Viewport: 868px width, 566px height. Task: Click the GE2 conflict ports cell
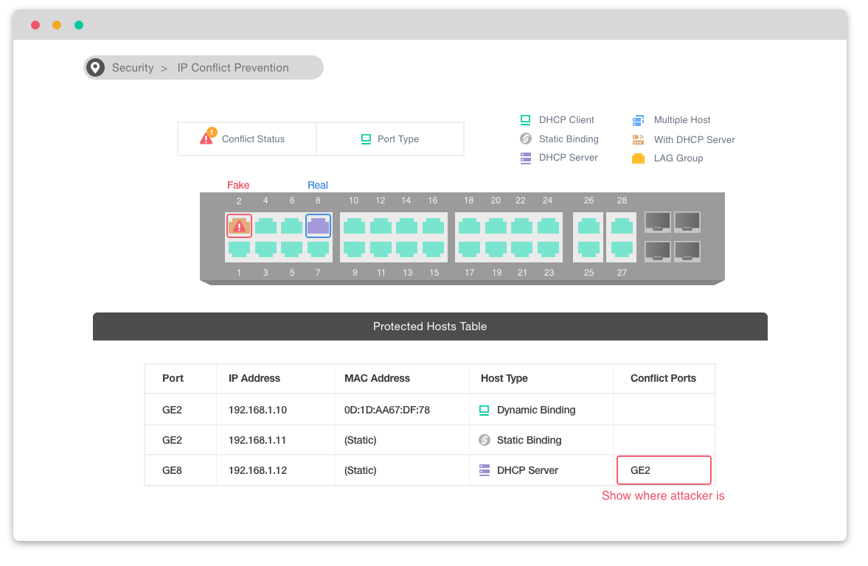coord(664,470)
